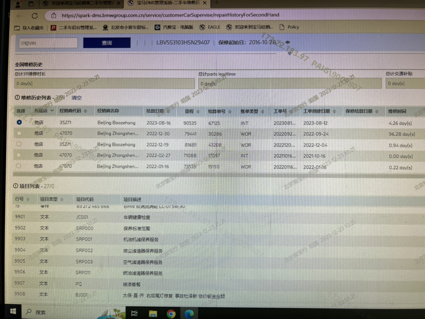Select radio for the 2022-02-27 repair record

coord(18,155)
